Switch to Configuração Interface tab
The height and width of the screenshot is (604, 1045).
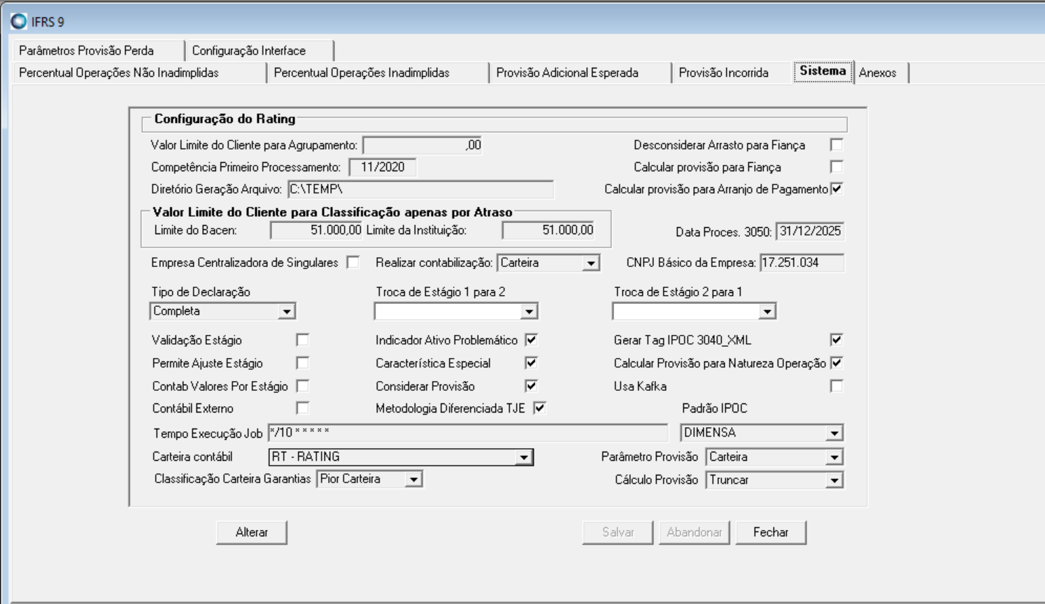pyautogui.click(x=259, y=51)
